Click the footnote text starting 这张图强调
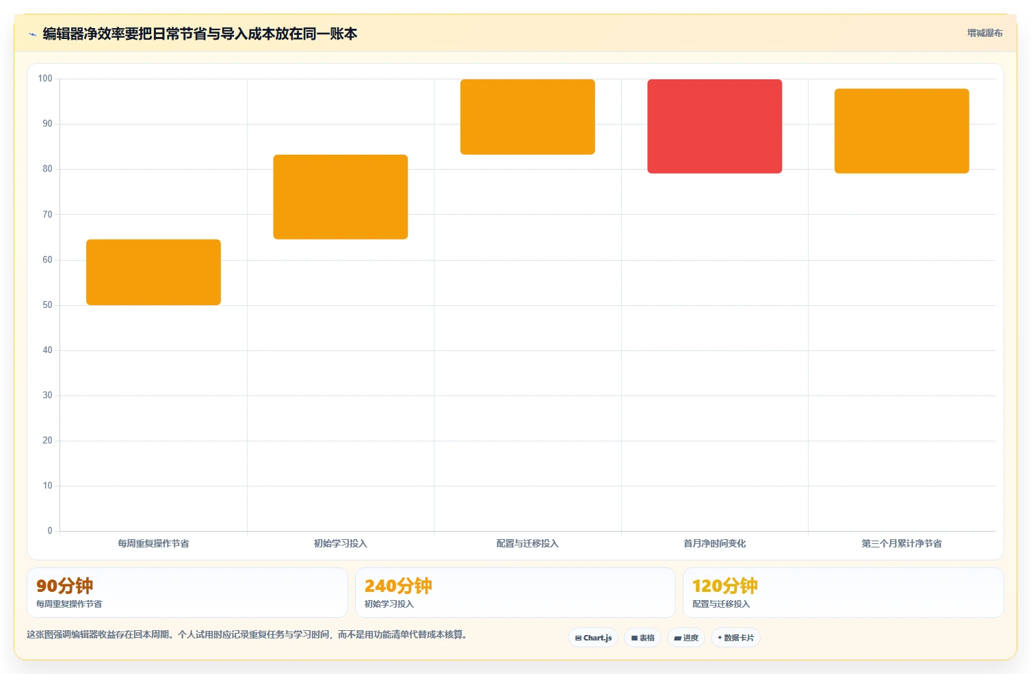 click(248, 634)
